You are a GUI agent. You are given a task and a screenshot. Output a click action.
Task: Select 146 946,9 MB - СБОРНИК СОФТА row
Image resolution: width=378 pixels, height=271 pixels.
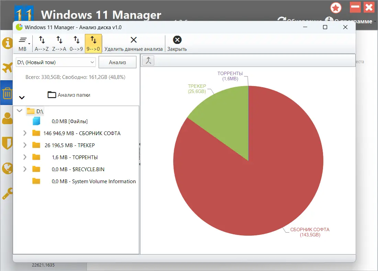coord(82,133)
